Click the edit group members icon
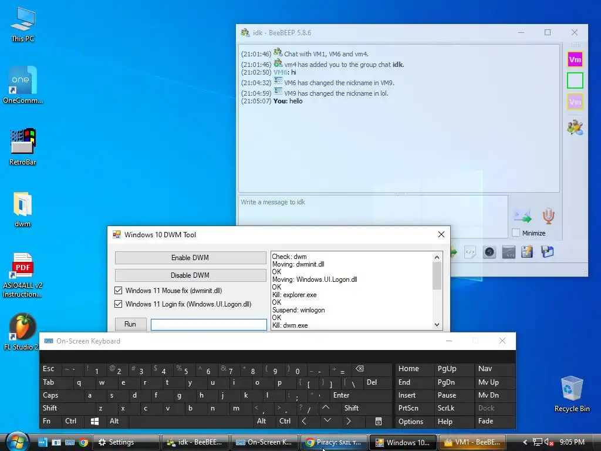Screen dimensions: 601x451 pos(575,127)
